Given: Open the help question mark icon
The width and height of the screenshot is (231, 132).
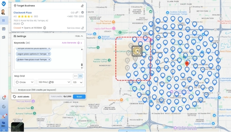Looking at the screenshot, I should 4,107.
